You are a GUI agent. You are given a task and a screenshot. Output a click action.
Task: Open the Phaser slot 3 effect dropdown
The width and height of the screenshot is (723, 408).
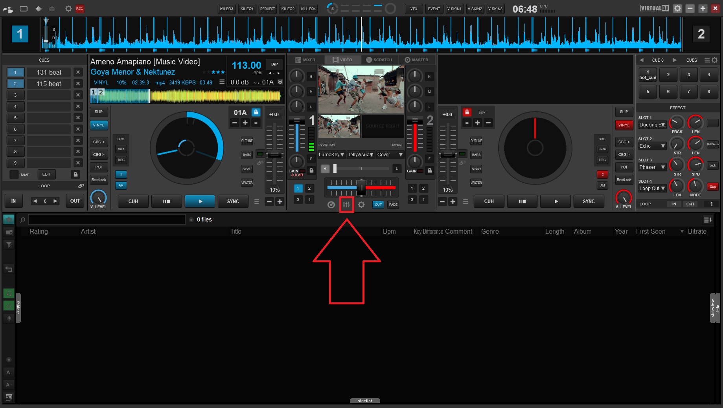point(652,167)
